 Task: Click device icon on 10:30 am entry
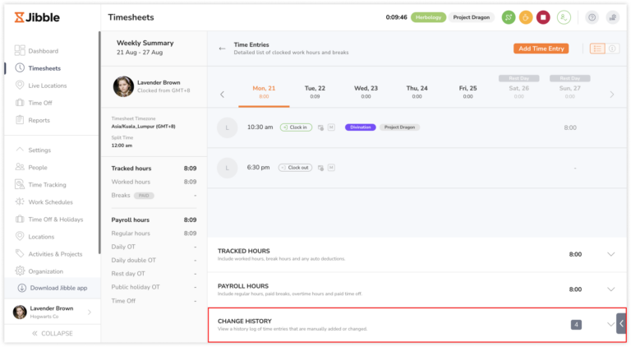pyautogui.click(x=320, y=127)
